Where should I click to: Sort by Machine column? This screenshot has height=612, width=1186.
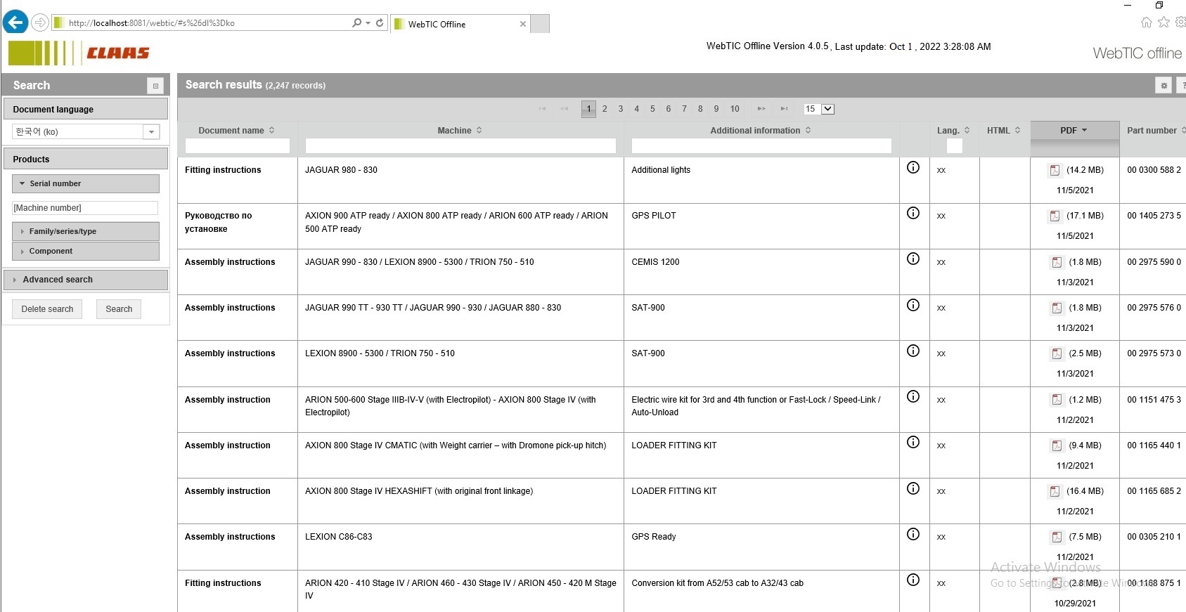click(x=460, y=131)
